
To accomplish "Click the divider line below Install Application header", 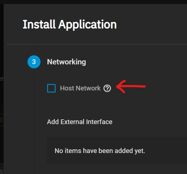I will [x=97, y=44].
